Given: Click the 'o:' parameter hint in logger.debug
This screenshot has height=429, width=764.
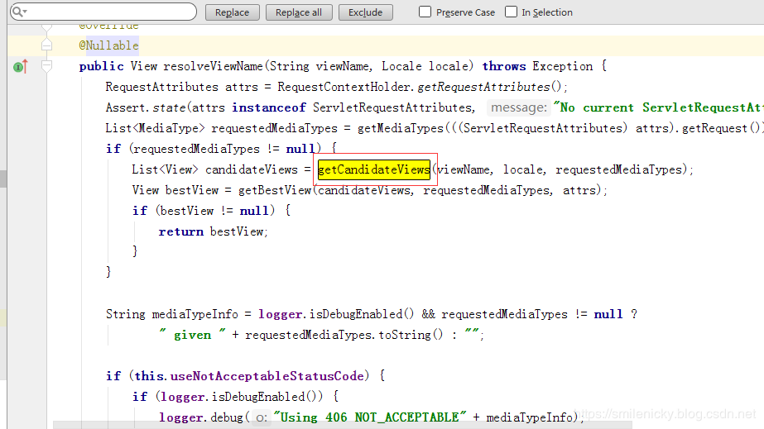Looking at the screenshot, I should pyautogui.click(x=262, y=417).
